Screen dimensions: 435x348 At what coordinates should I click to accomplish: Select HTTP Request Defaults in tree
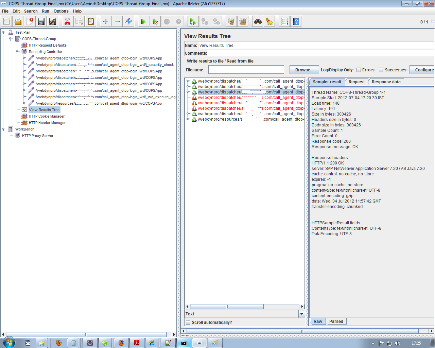[48, 45]
